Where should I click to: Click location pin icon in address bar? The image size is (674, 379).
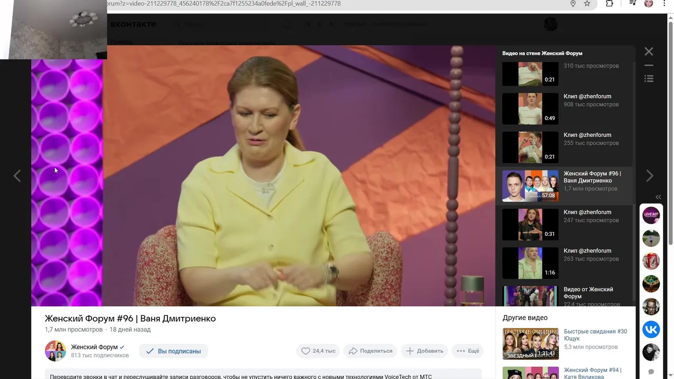(x=573, y=4)
